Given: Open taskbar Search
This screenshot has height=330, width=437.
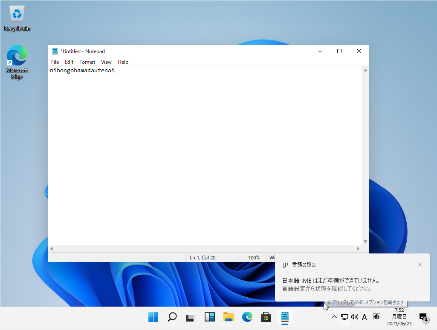Looking at the screenshot, I should tap(172, 317).
